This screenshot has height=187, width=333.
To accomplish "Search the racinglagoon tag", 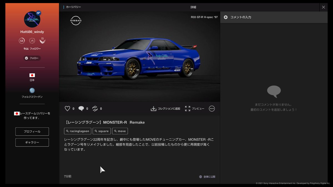I will [77, 131].
